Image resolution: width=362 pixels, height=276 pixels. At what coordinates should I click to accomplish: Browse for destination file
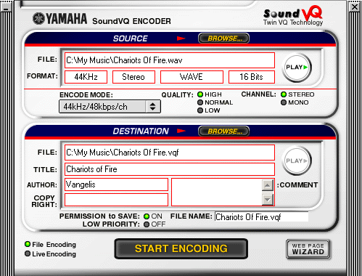(x=223, y=131)
